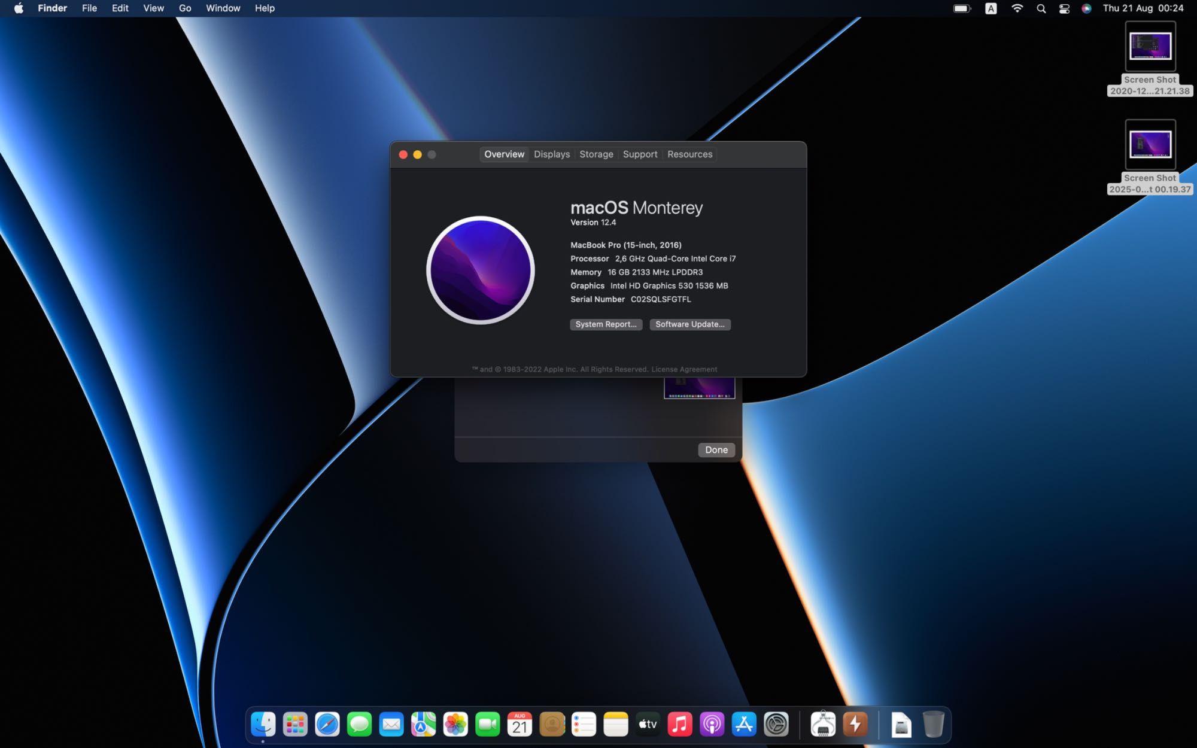Image resolution: width=1197 pixels, height=748 pixels.
Task: Open Messages app in Dock
Action: tap(359, 724)
